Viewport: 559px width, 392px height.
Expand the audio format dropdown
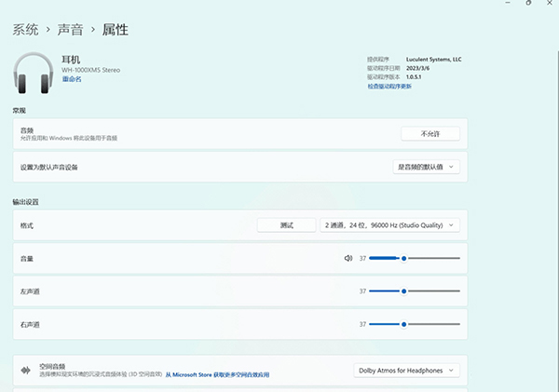click(389, 225)
